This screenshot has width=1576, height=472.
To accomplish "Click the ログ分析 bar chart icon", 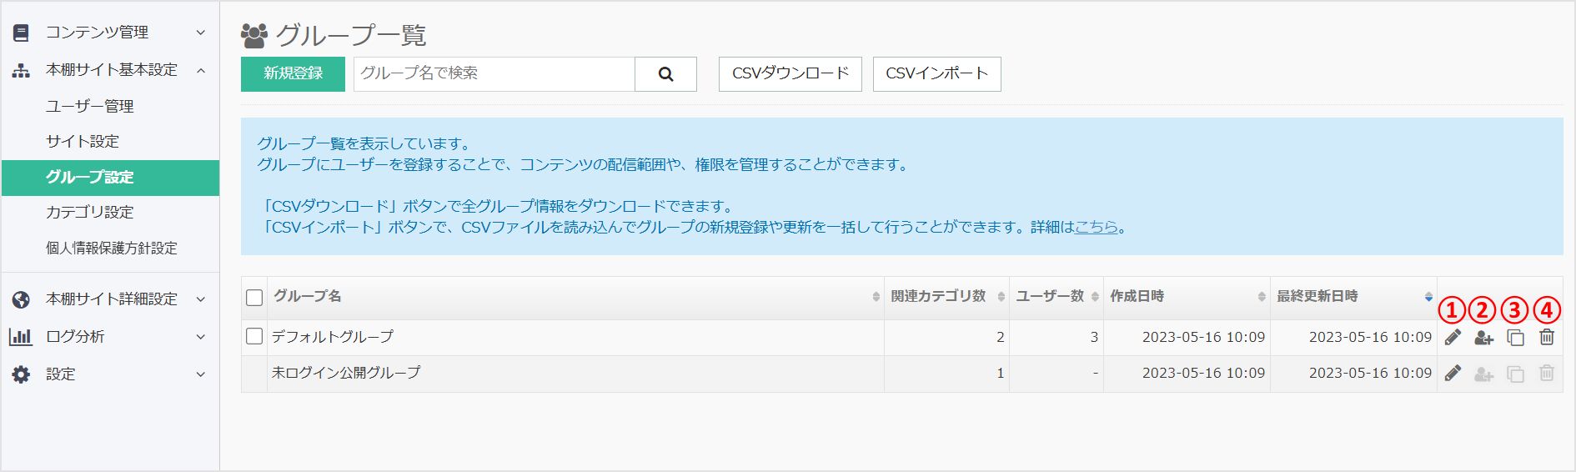I will (x=21, y=337).
